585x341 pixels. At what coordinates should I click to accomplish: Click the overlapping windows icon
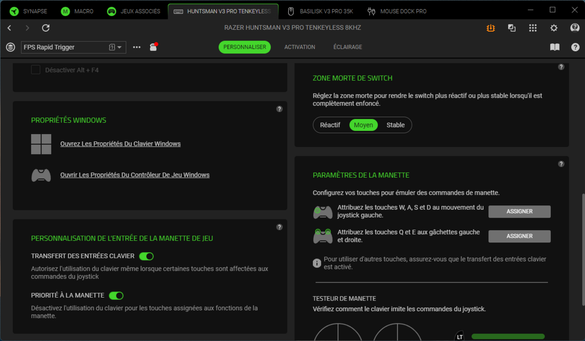click(511, 28)
